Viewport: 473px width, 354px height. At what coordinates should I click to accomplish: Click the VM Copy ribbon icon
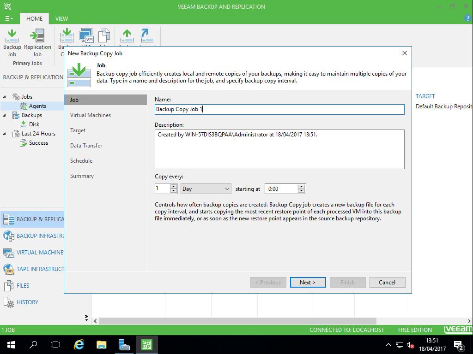(x=86, y=36)
